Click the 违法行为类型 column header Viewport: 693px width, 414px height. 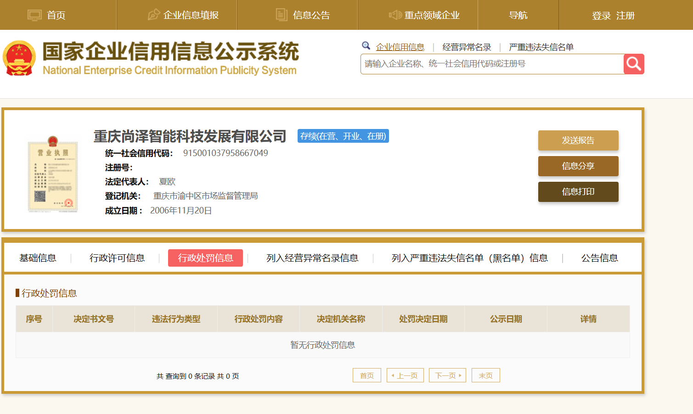click(x=176, y=319)
